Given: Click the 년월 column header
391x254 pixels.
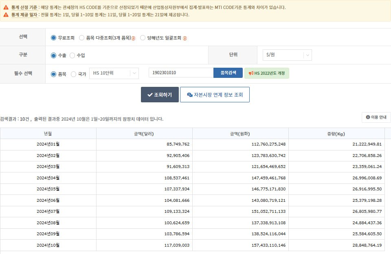Looking at the screenshot, I should tap(48, 133).
